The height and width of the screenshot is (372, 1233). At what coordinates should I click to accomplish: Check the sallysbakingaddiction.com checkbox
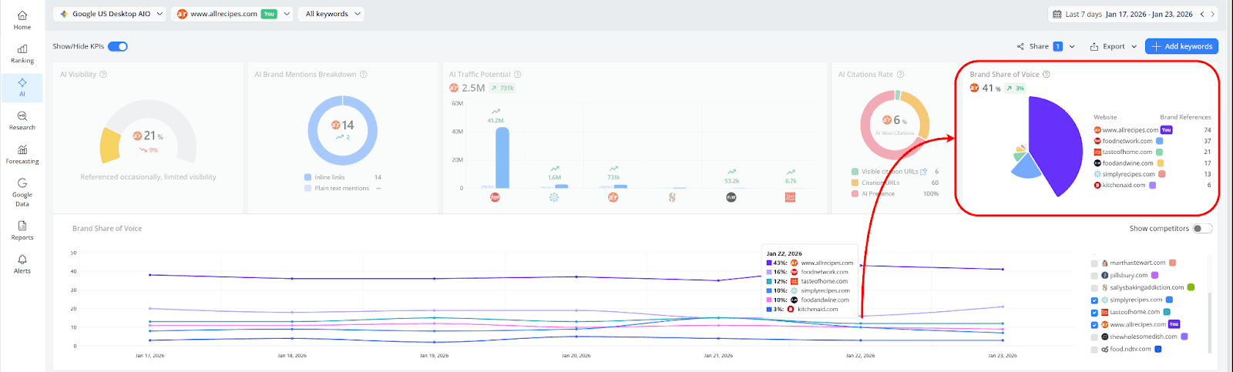[x=1094, y=288]
